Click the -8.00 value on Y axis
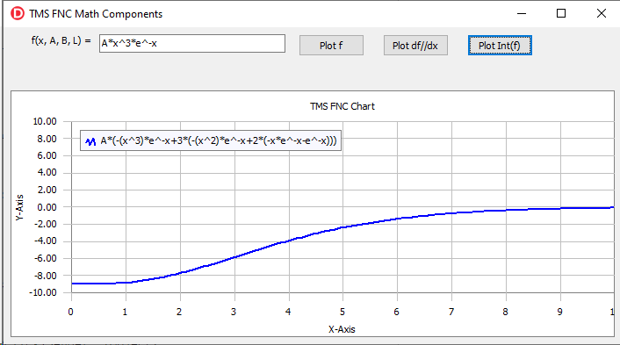 pos(46,276)
